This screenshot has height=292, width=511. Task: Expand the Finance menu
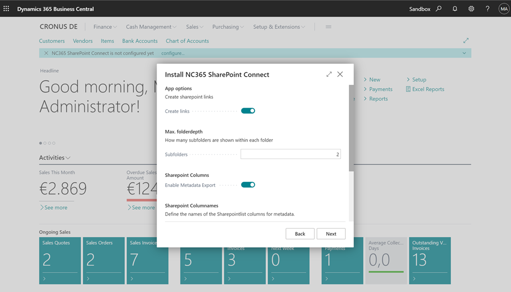tap(105, 27)
